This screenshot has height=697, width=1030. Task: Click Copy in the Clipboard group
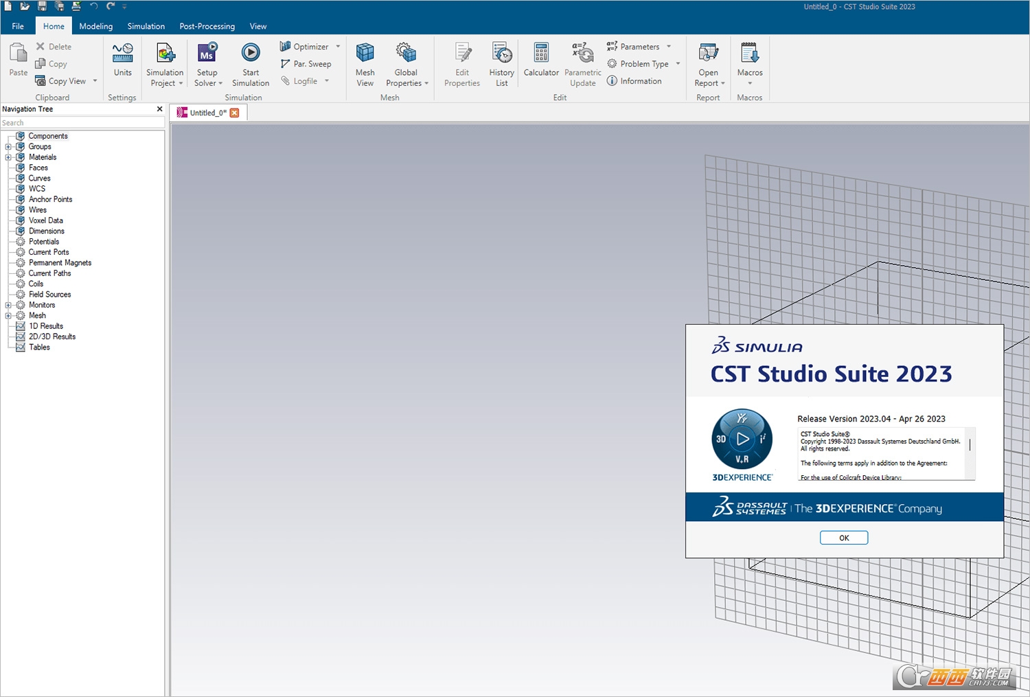click(x=51, y=64)
